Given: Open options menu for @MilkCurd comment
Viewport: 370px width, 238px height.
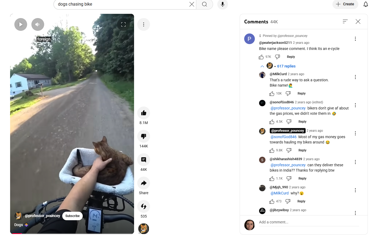Looking at the screenshot, I should point(355,77).
